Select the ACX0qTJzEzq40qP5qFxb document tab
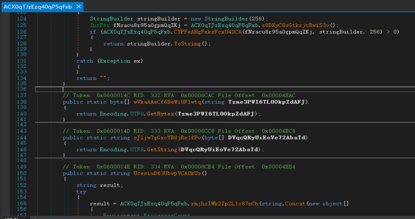The height and width of the screenshot is (219, 415). pyautogui.click(x=38, y=7)
